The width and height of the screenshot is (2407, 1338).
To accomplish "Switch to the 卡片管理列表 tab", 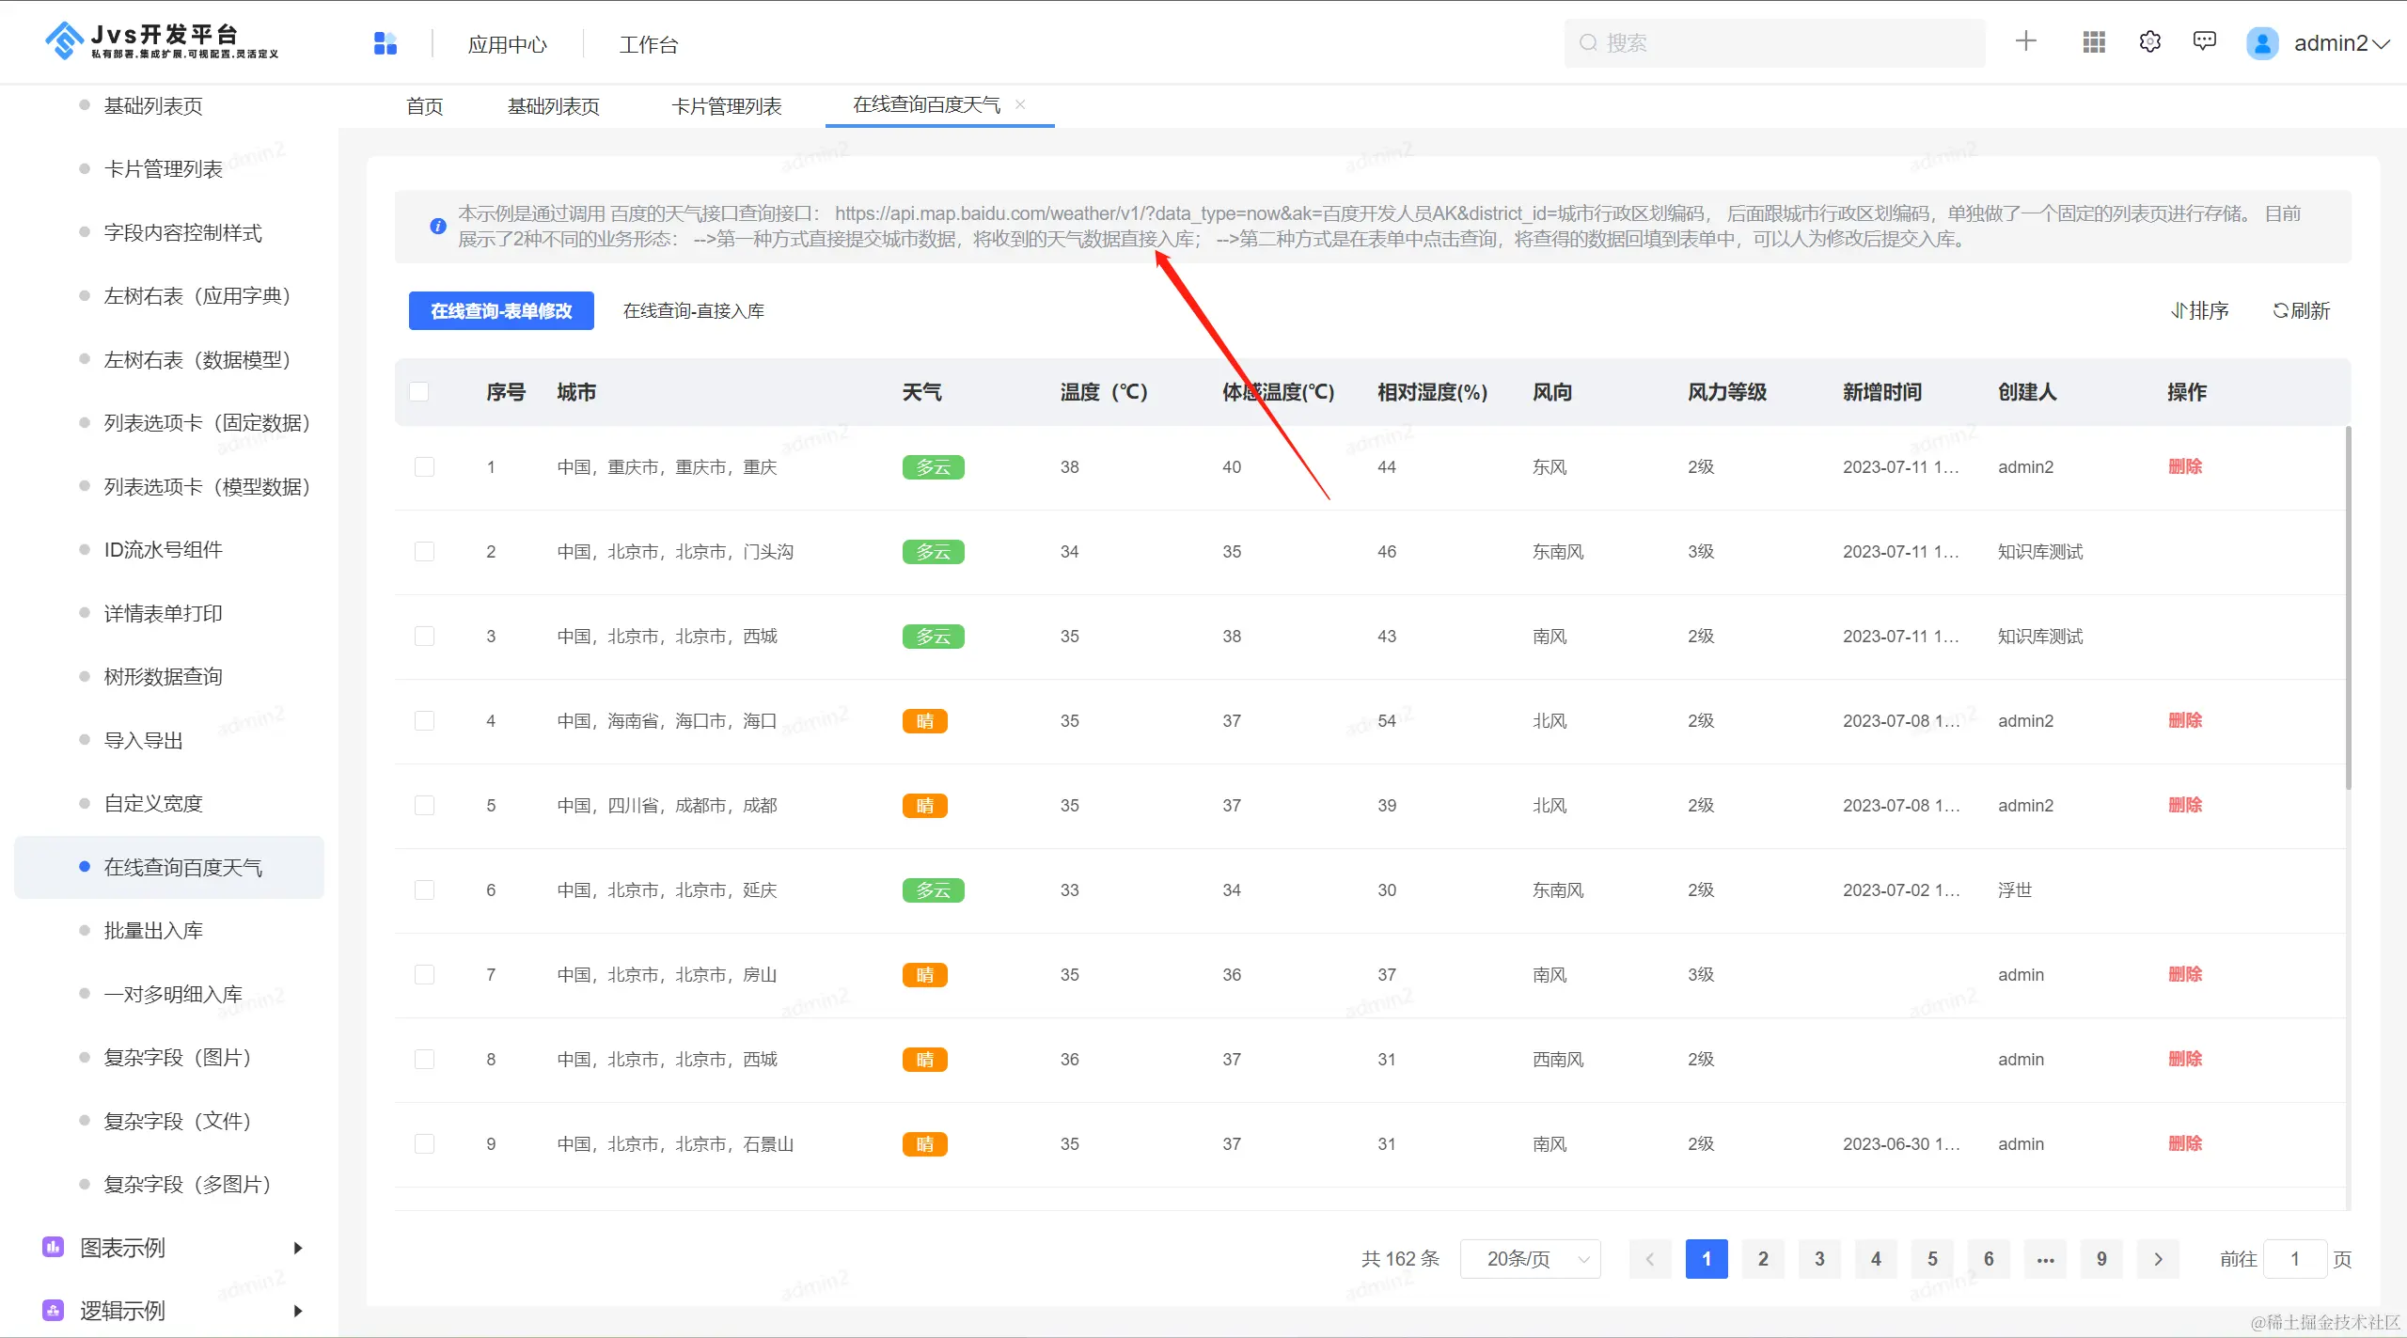I will point(727,106).
